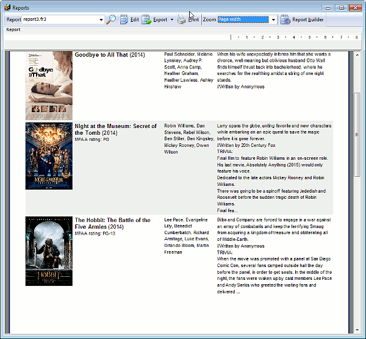Click the text Written by 20th Century Fox
Screen dimensions: 366x339
246,145
